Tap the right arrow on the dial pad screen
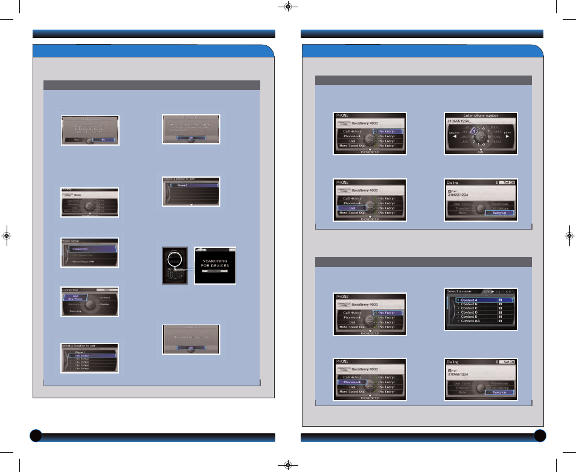Image resolution: width=576 pixels, height=472 pixels. (x=507, y=137)
